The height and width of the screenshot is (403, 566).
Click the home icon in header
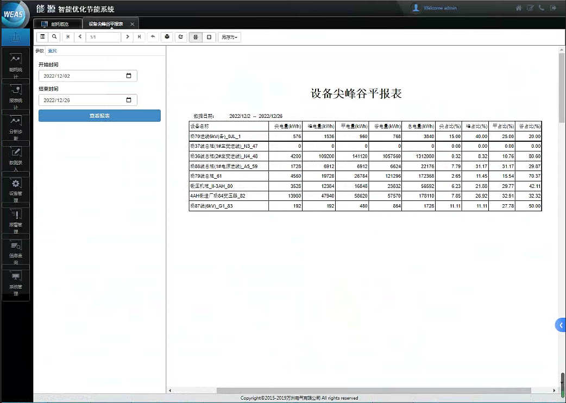coord(519,8)
